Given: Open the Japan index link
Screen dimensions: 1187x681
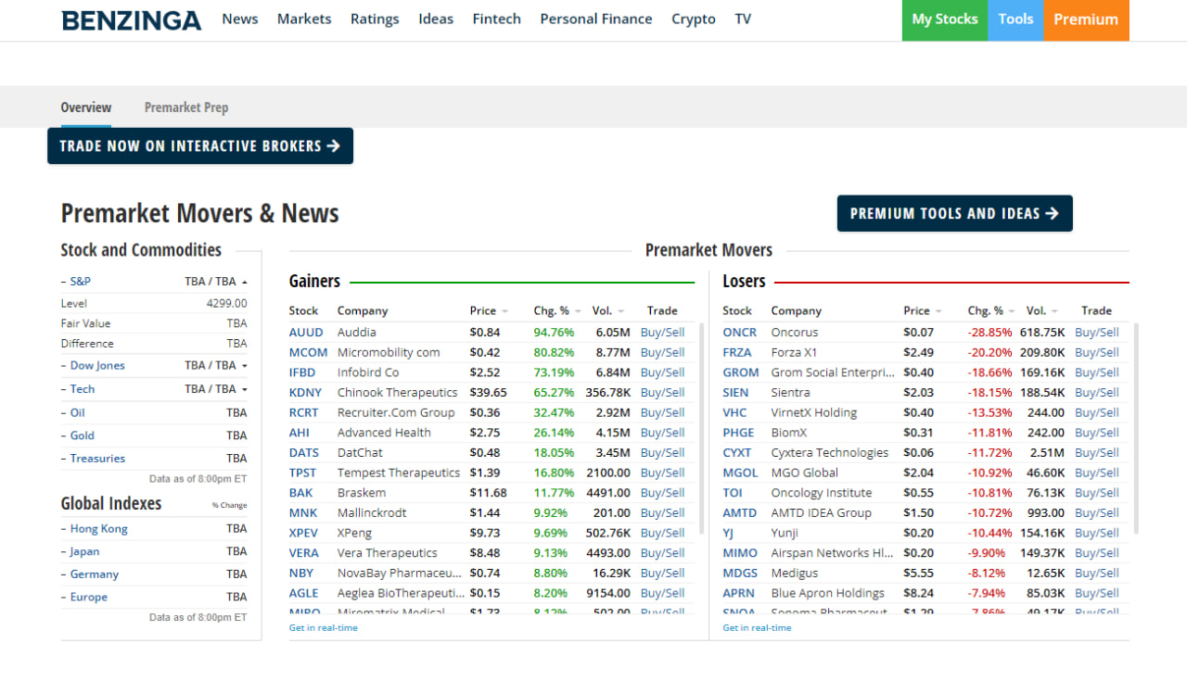Looking at the screenshot, I should click(84, 552).
